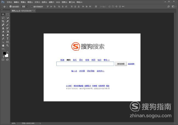The height and width of the screenshot is (125, 178).
Task: Select the Crop tool
Action: (3, 21)
